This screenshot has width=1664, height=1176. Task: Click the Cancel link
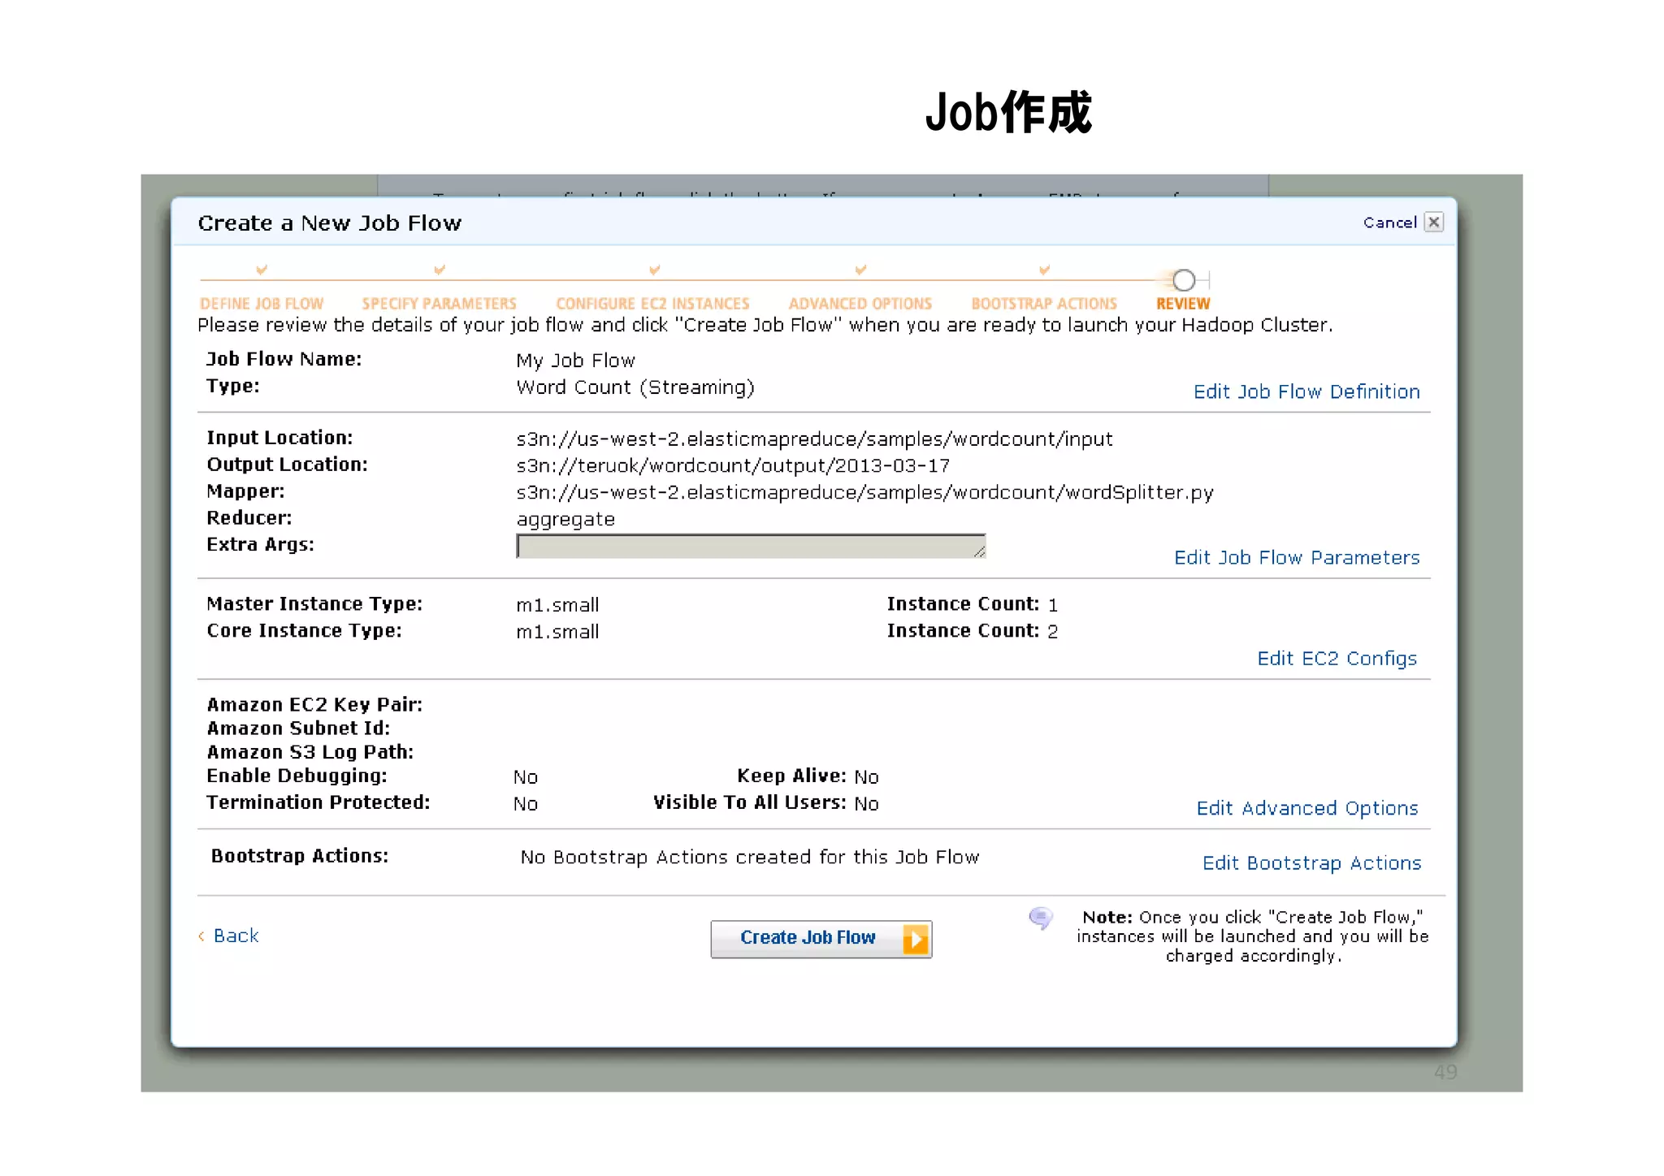tap(1389, 223)
